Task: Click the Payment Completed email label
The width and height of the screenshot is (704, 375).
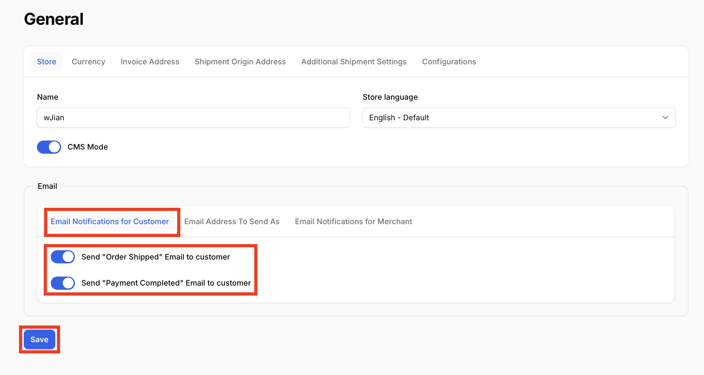Action: click(x=166, y=283)
